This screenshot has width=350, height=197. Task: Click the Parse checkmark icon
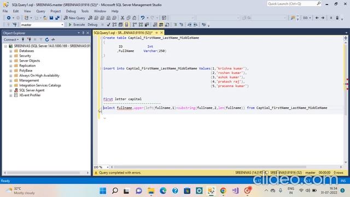[x=108, y=25]
